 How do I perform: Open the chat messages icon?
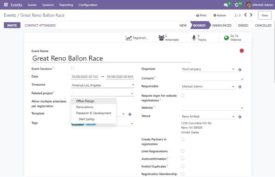(226, 5)
